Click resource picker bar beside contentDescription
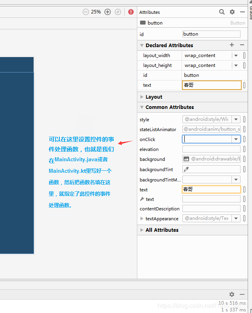This screenshot has width=252, height=313. pos(244,208)
